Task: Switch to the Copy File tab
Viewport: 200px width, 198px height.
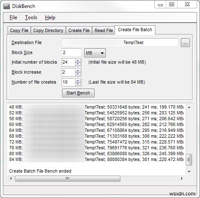Action: tap(19, 30)
